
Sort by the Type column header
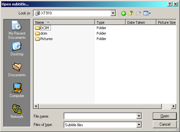point(110,22)
